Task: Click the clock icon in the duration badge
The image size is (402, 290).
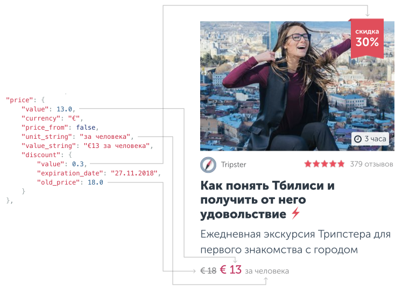Action: click(x=358, y=139)
